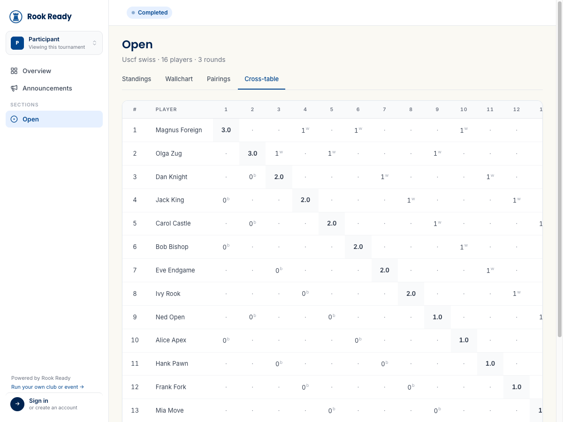
Task: Click the Announcements megaphone icon
Action: tap(14, 88)
